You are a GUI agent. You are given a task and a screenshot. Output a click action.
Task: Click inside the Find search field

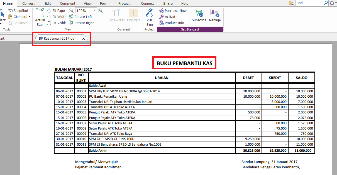click(x=309, y=3)
